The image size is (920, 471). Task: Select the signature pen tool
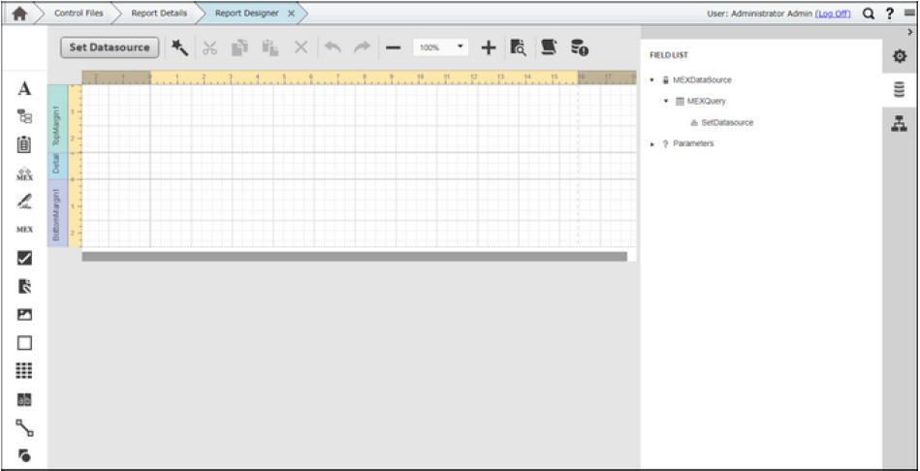[x=24, y=202]
